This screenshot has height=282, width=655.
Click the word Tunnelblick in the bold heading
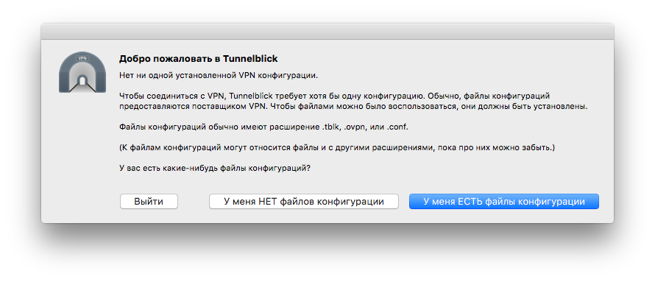[251, 58]
